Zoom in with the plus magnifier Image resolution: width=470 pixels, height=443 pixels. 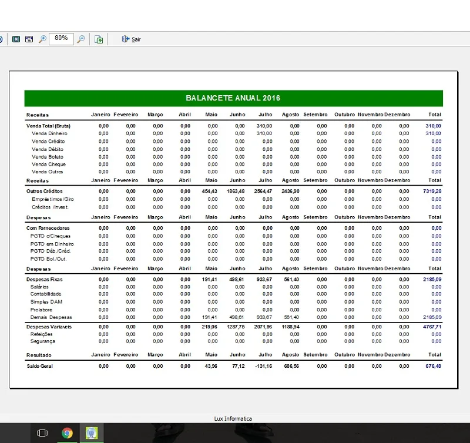click(42, 39)
